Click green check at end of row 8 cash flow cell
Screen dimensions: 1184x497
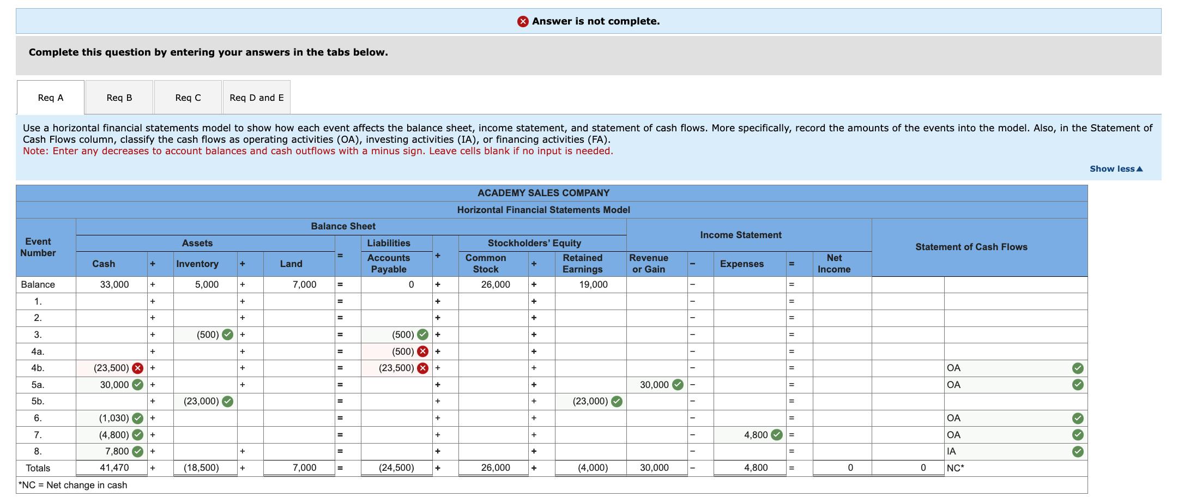click(x=1078, y=452)
